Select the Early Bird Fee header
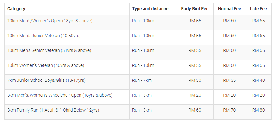Viewport: 275px width, 123px height. click(x=195, y=9)
